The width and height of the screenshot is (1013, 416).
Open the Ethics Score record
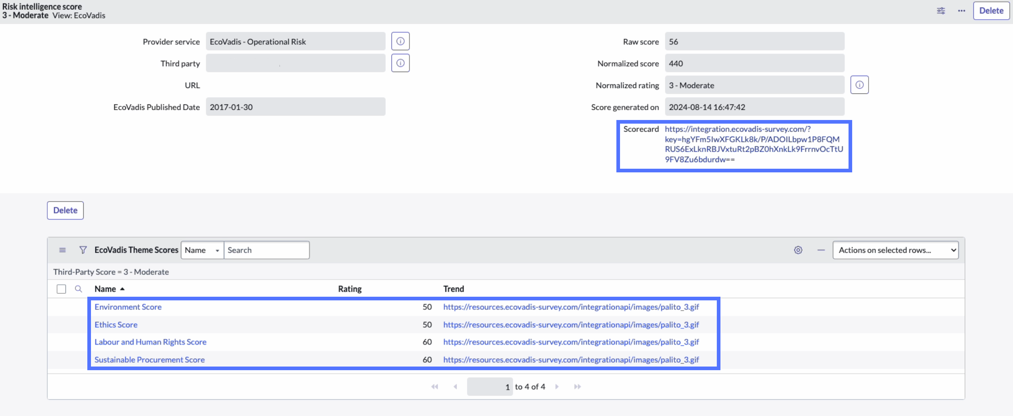pos(116,324)
